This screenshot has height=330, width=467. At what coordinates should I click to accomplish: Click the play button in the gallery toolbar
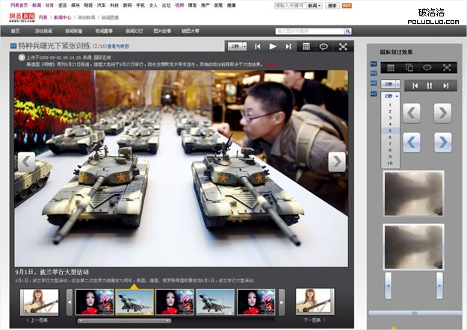click(273, 46)
